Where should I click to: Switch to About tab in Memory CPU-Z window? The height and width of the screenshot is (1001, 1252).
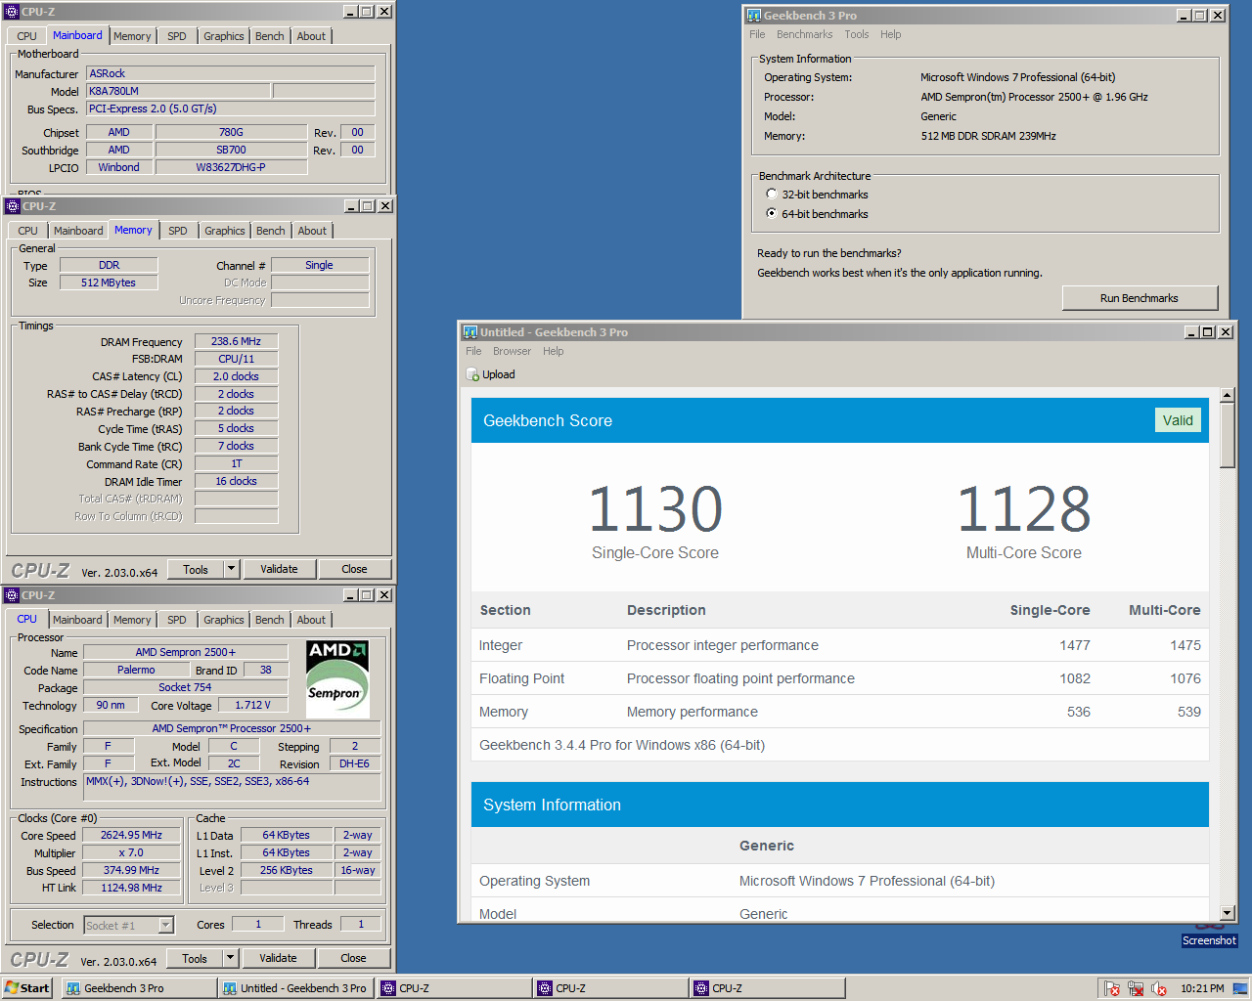pyautogui.click(x=313, y=231)
